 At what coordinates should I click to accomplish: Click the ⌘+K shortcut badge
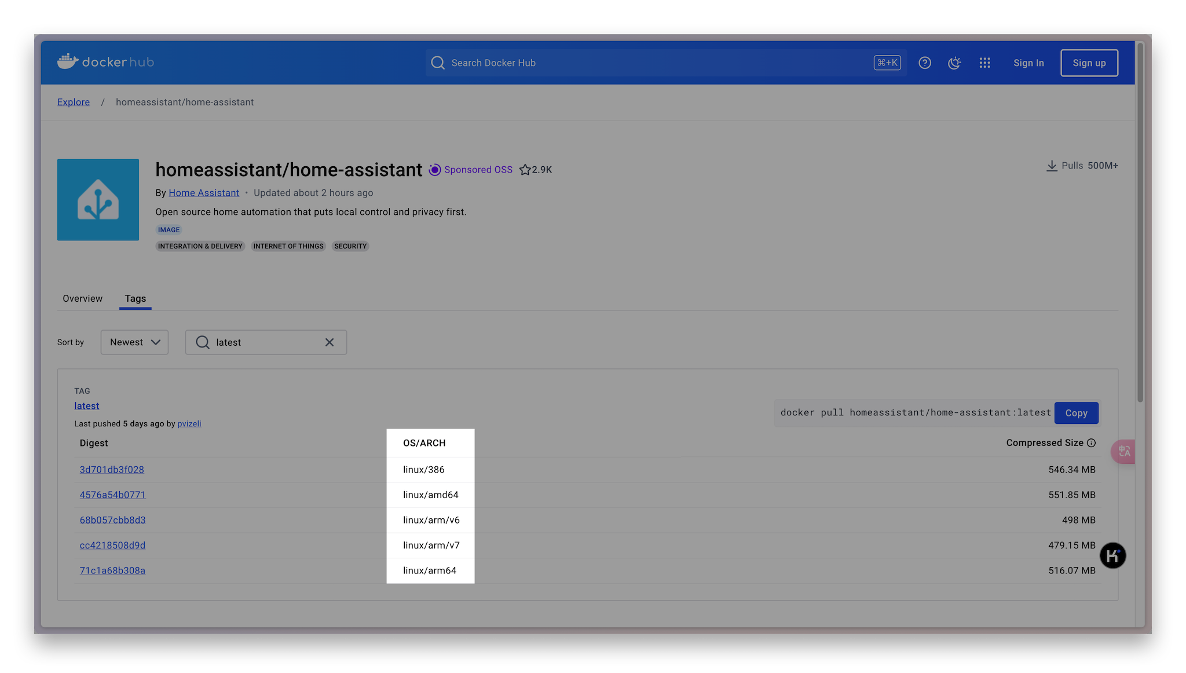(x=887, y=63)
